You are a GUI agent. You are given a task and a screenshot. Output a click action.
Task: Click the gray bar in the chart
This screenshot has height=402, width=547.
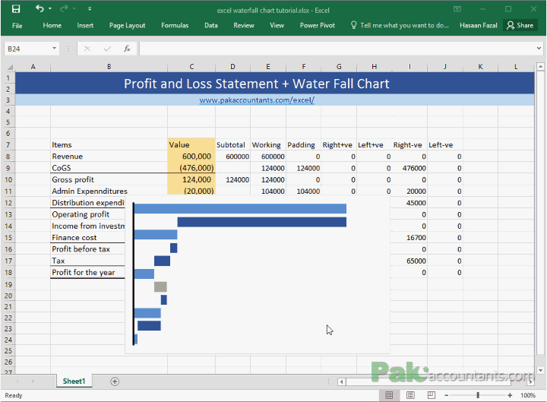click(160, 286)
